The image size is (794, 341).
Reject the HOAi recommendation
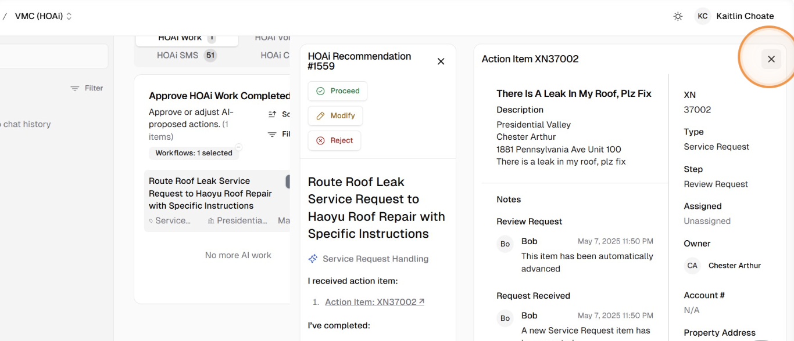(x=334, y=140)
